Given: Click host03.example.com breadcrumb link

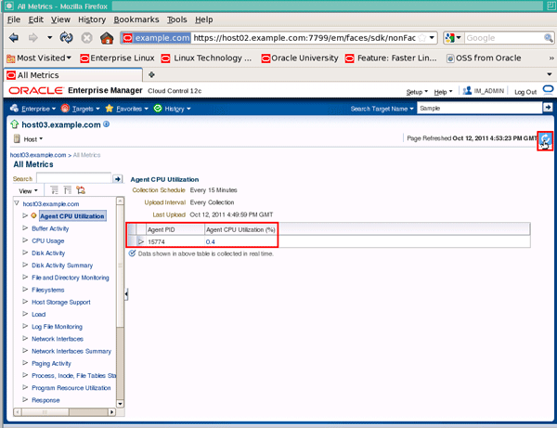Looking at the screenshot, I should pyautogui.click(x=38, y=155).
